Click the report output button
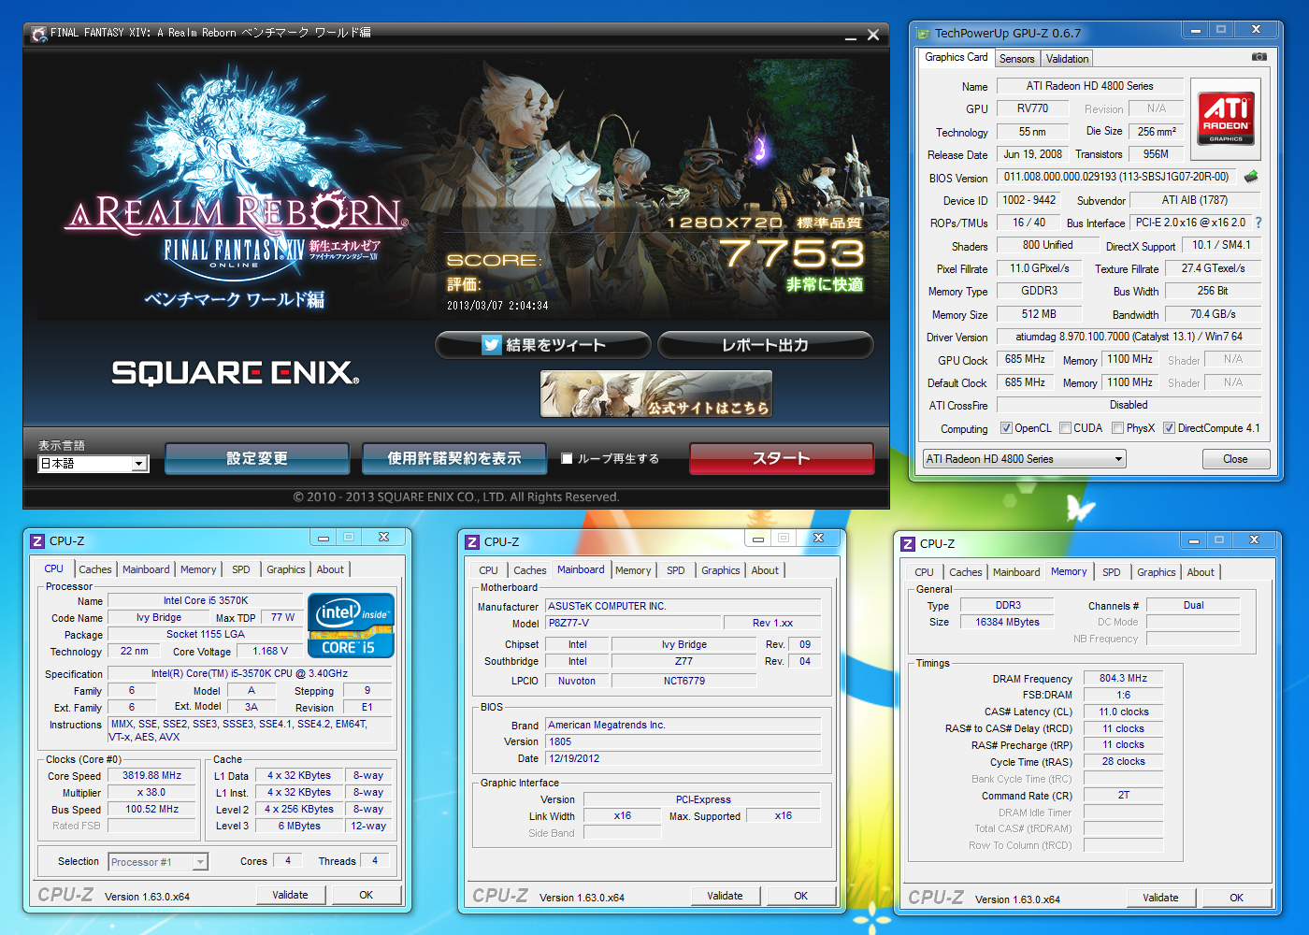1309x935 pixels. coord(766,345)
